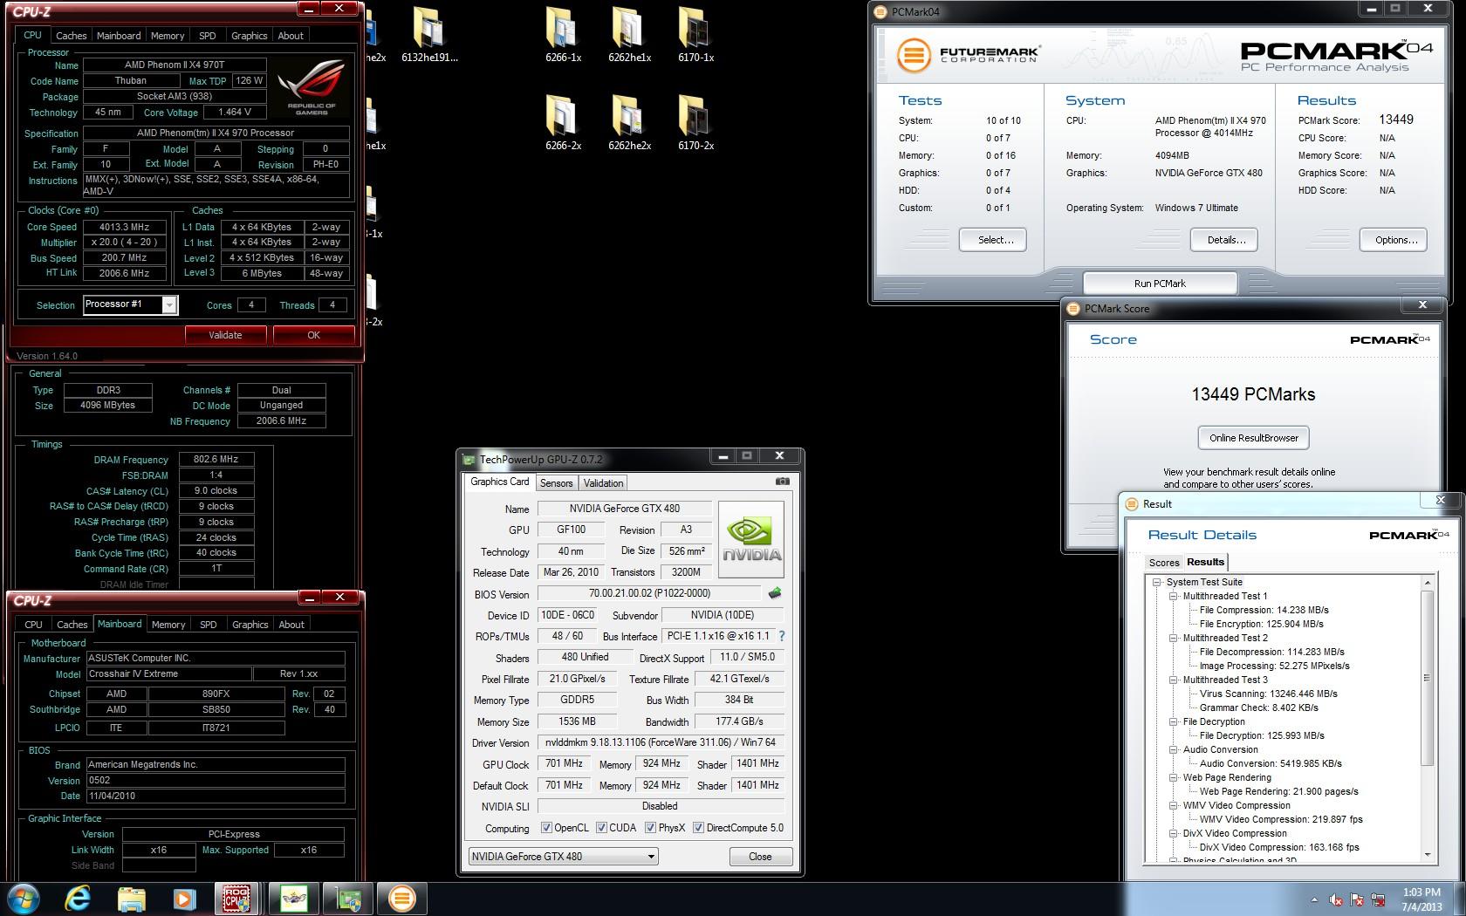1466x916 pixels.
Task: Open the Action Center flag tray icon
Action: (x=1357, y=899)
